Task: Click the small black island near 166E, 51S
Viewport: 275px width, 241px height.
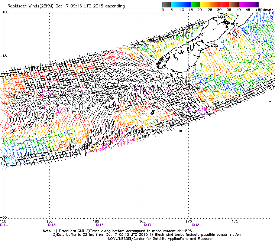Action: [153, 112]
